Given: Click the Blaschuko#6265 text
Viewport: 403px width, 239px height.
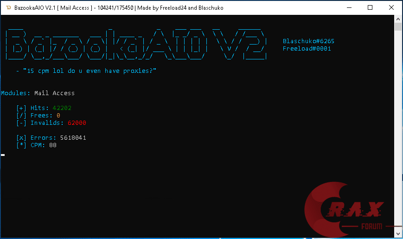Looking at the screenshot, I should 308,41.
